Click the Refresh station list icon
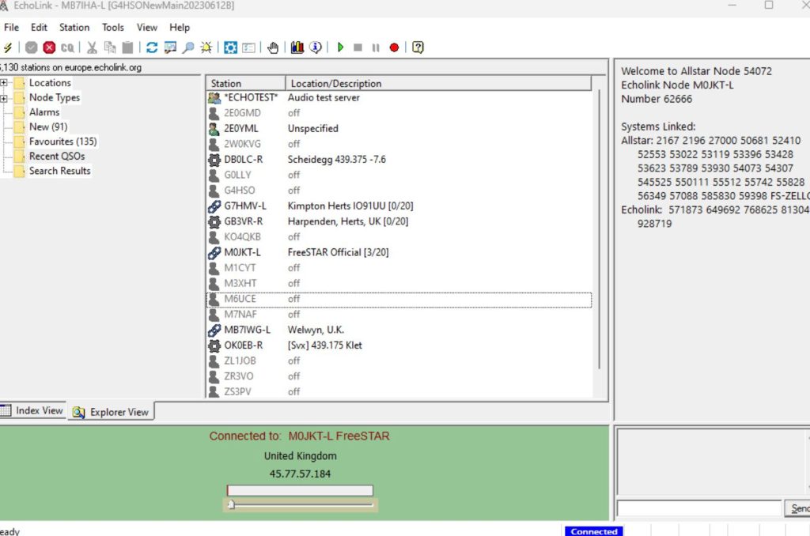Screen dimensions: 810x536 pos(152,47)
